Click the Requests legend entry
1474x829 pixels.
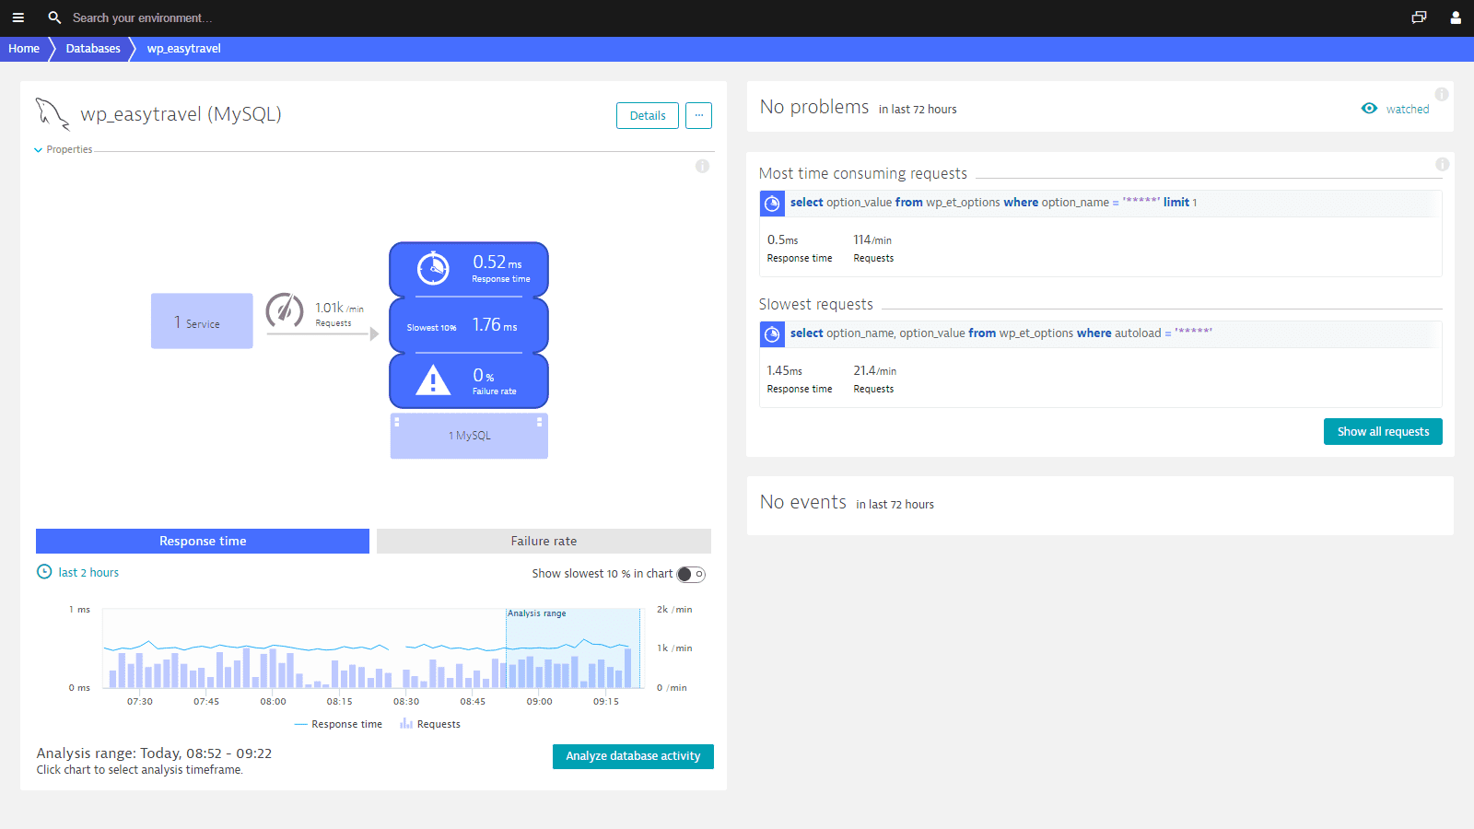430,724
